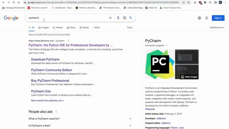Open the Chrome profile avatar
Viewport: 229px width, 129px height.
(x=220, y=3)
